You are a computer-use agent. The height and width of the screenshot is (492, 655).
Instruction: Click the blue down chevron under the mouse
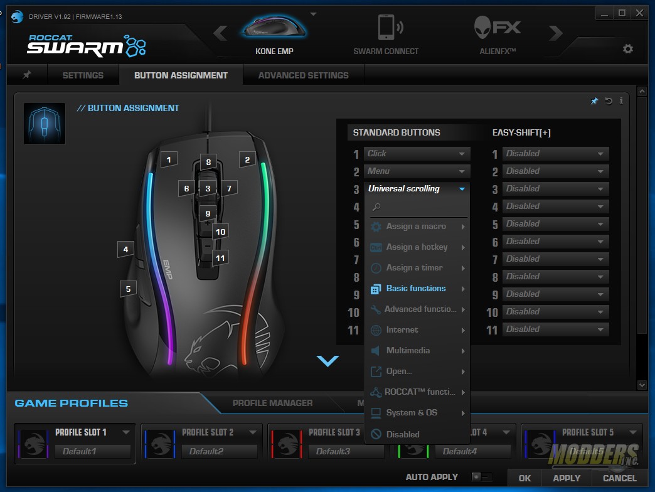[327, 361]
